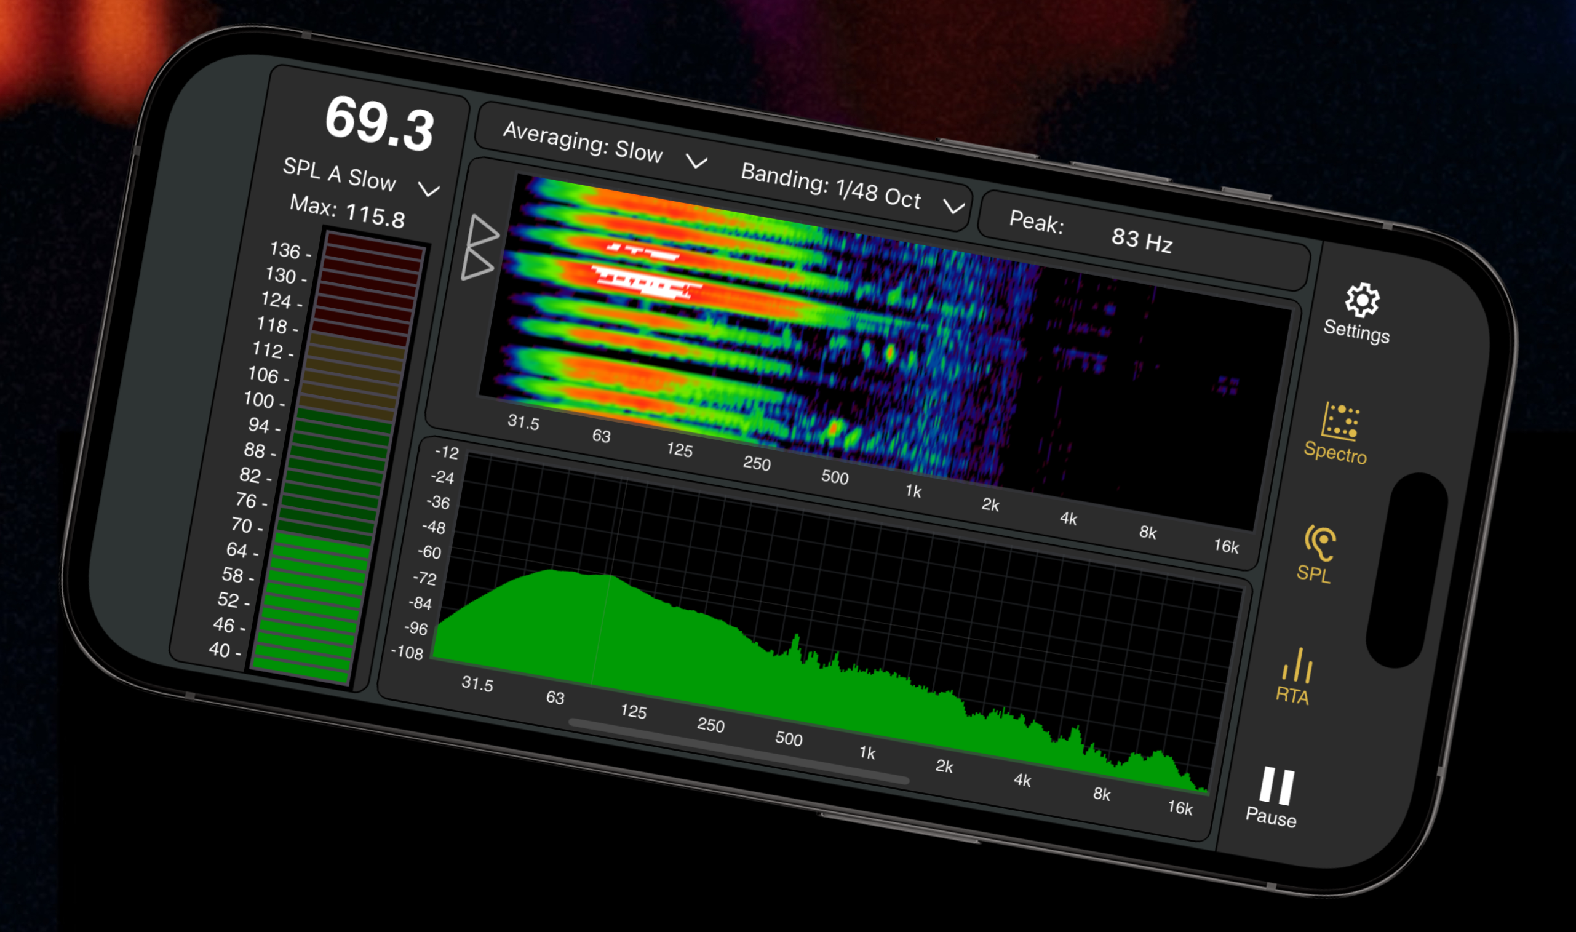Click the SPL A Slow label
The width and height of the screenshot is (1576, 932).
click(340, 174)
